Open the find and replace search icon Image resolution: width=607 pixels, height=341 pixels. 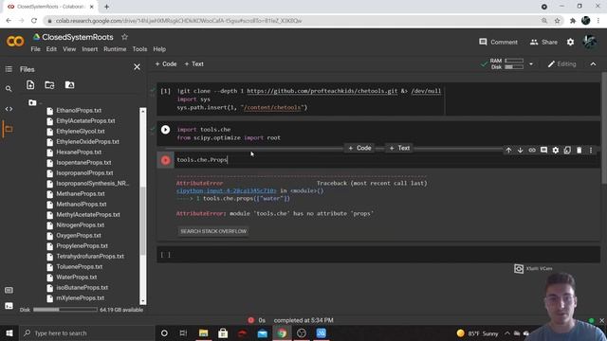coord(9,89)
